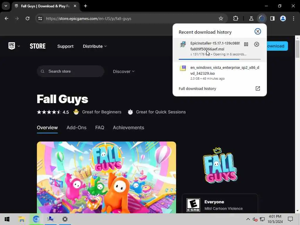Click the iso file icon

coord(183,68)
